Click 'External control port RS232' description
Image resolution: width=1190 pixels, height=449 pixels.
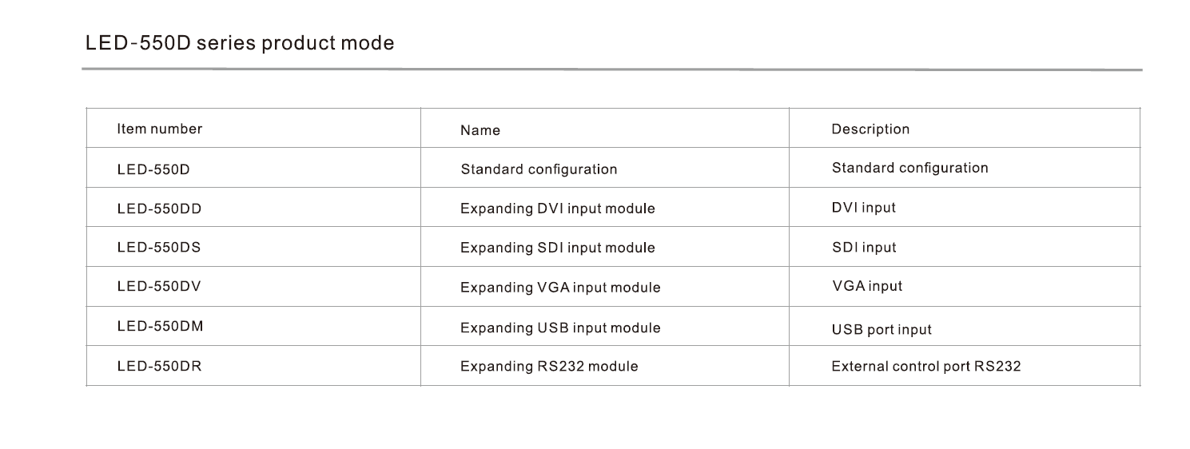coord(926,367)
